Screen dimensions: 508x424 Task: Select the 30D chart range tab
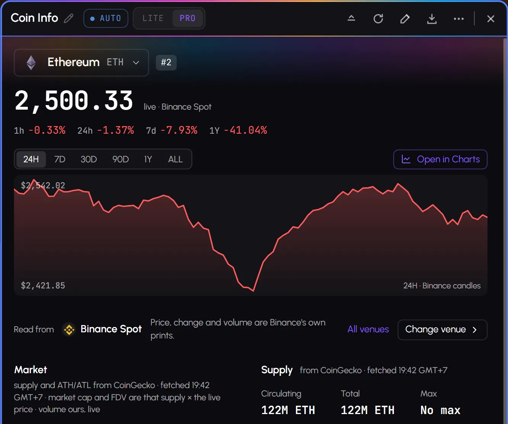click(x=89, y=159)
